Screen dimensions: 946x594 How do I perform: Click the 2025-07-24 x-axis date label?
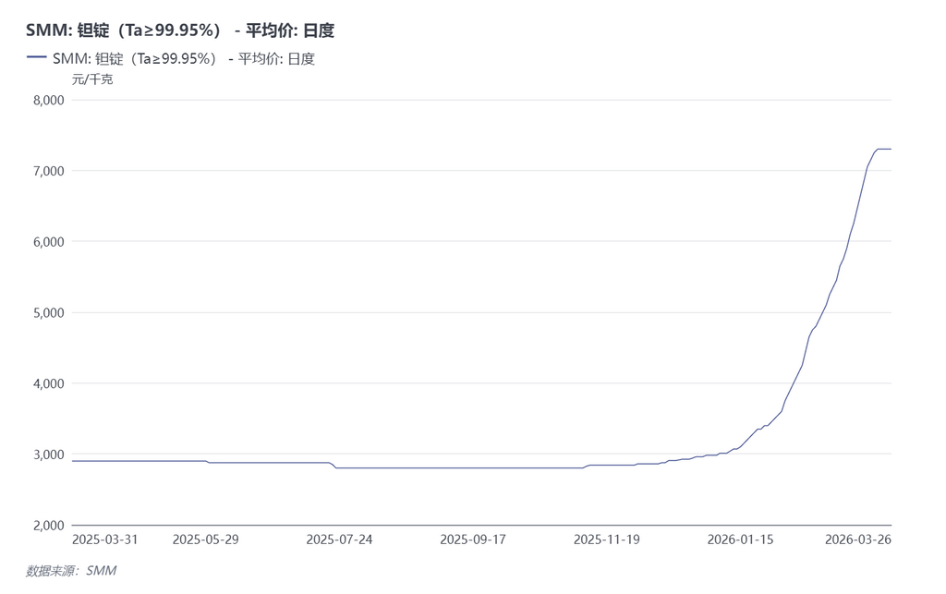[x=339, y=539]
